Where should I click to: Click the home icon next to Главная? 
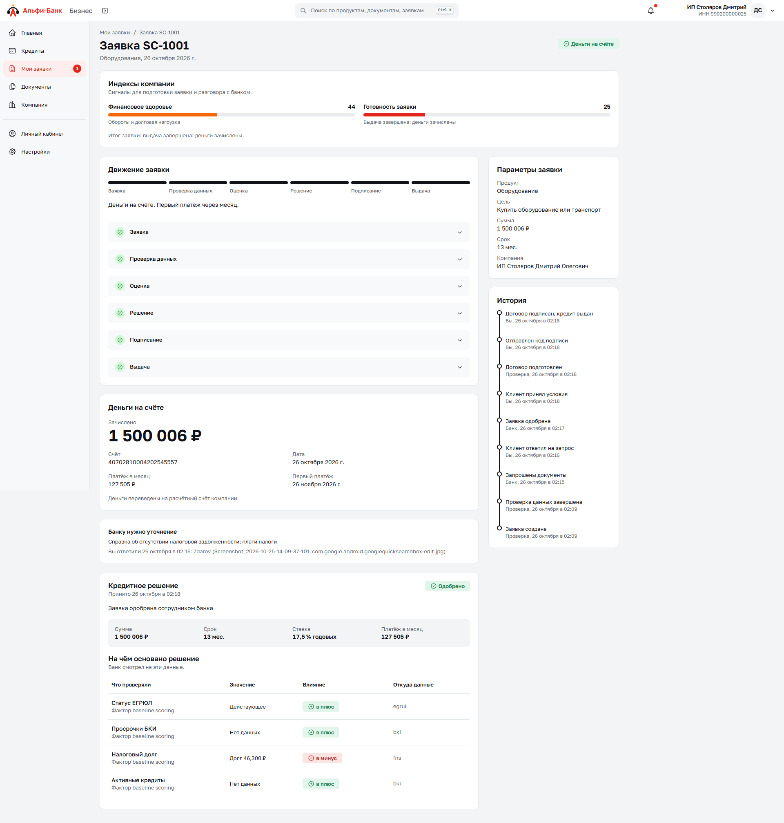(13, 33)
